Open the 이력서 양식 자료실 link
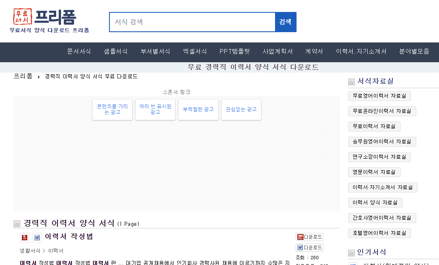This screenshot has height=265, width=439. pos(376,202)
